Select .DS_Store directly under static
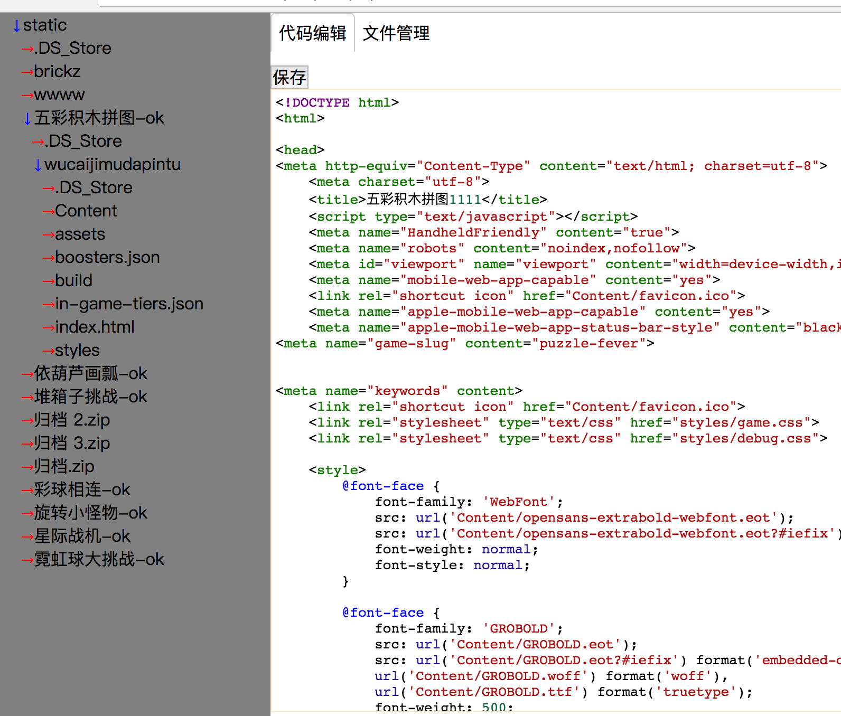Viewport: 841px width, 716px height. click(x=72, y=49)
